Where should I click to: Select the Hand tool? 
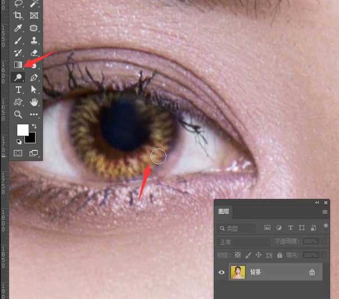(34, 102)
